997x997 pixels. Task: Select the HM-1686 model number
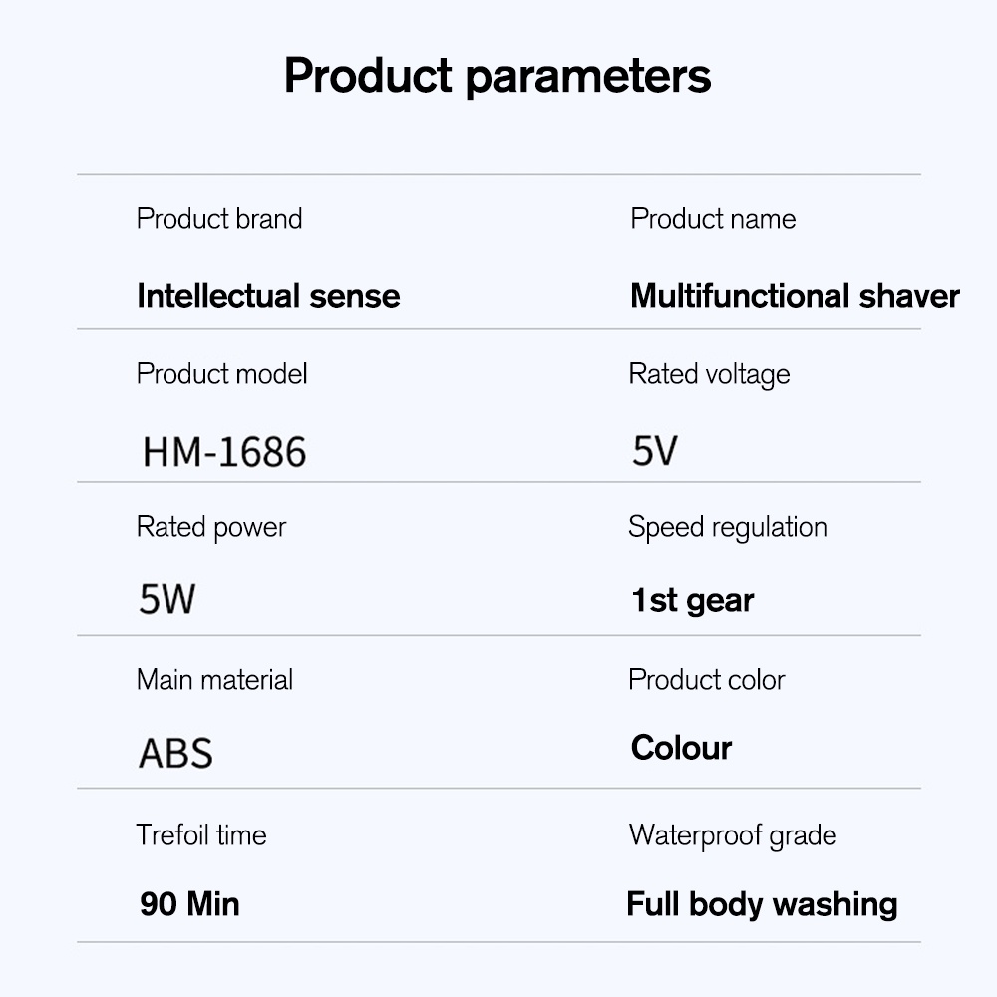click(224, 453)
